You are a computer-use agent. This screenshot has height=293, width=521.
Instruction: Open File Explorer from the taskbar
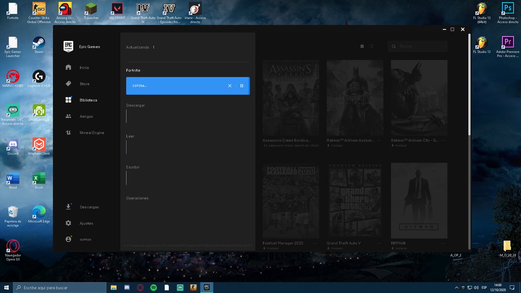tap(114, 287)
